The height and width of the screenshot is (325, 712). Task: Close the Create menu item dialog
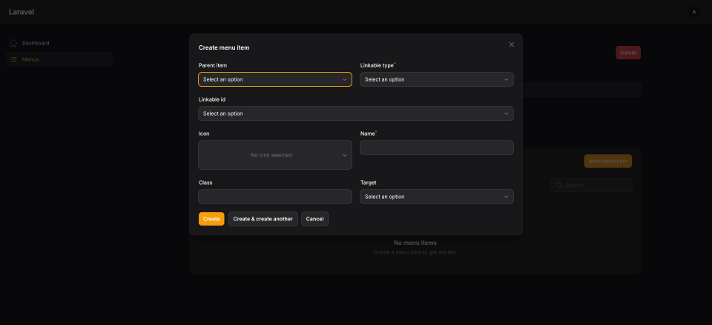pyautogui.click(x=511, y=45)
